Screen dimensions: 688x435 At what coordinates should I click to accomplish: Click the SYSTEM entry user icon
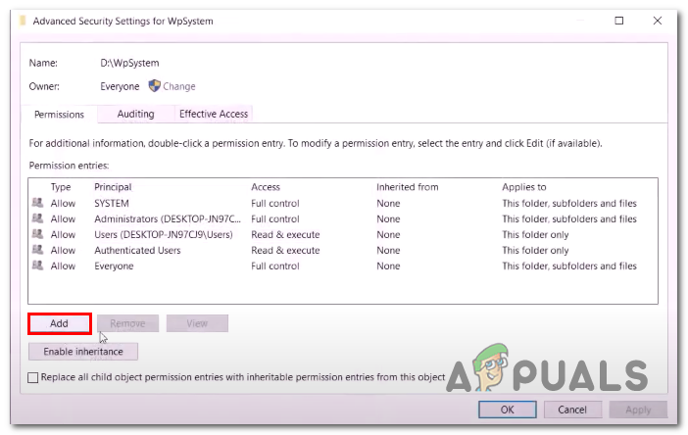[37, 204]
